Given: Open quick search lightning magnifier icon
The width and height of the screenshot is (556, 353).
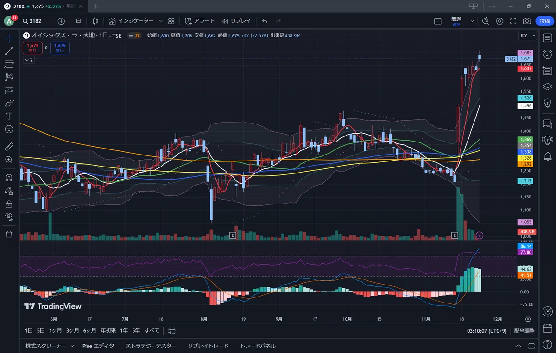Looking at the screenshot, I should pyautogui.click(x=486, y=21).
